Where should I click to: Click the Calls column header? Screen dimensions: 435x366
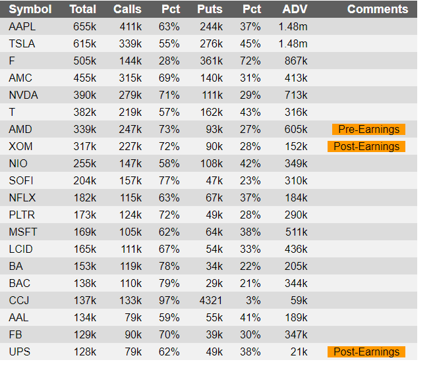pyautogui.click(x=127, y=9)
